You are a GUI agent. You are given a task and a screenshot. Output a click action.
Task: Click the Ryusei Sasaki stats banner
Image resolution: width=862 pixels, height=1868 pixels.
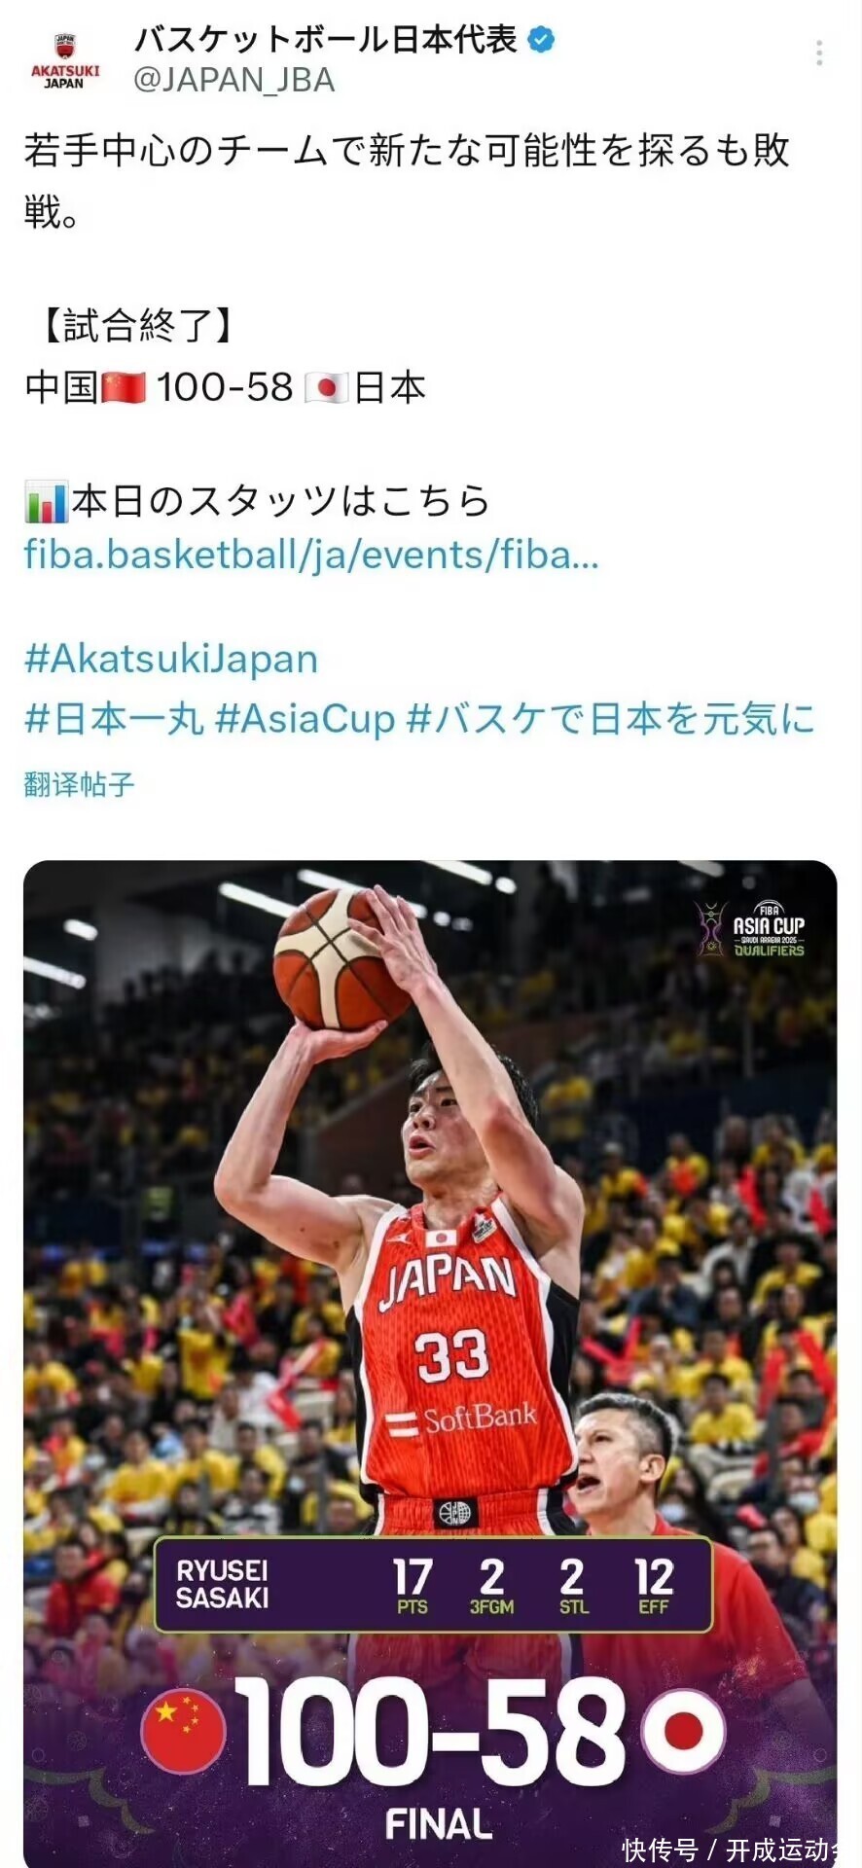(433, 1585)
